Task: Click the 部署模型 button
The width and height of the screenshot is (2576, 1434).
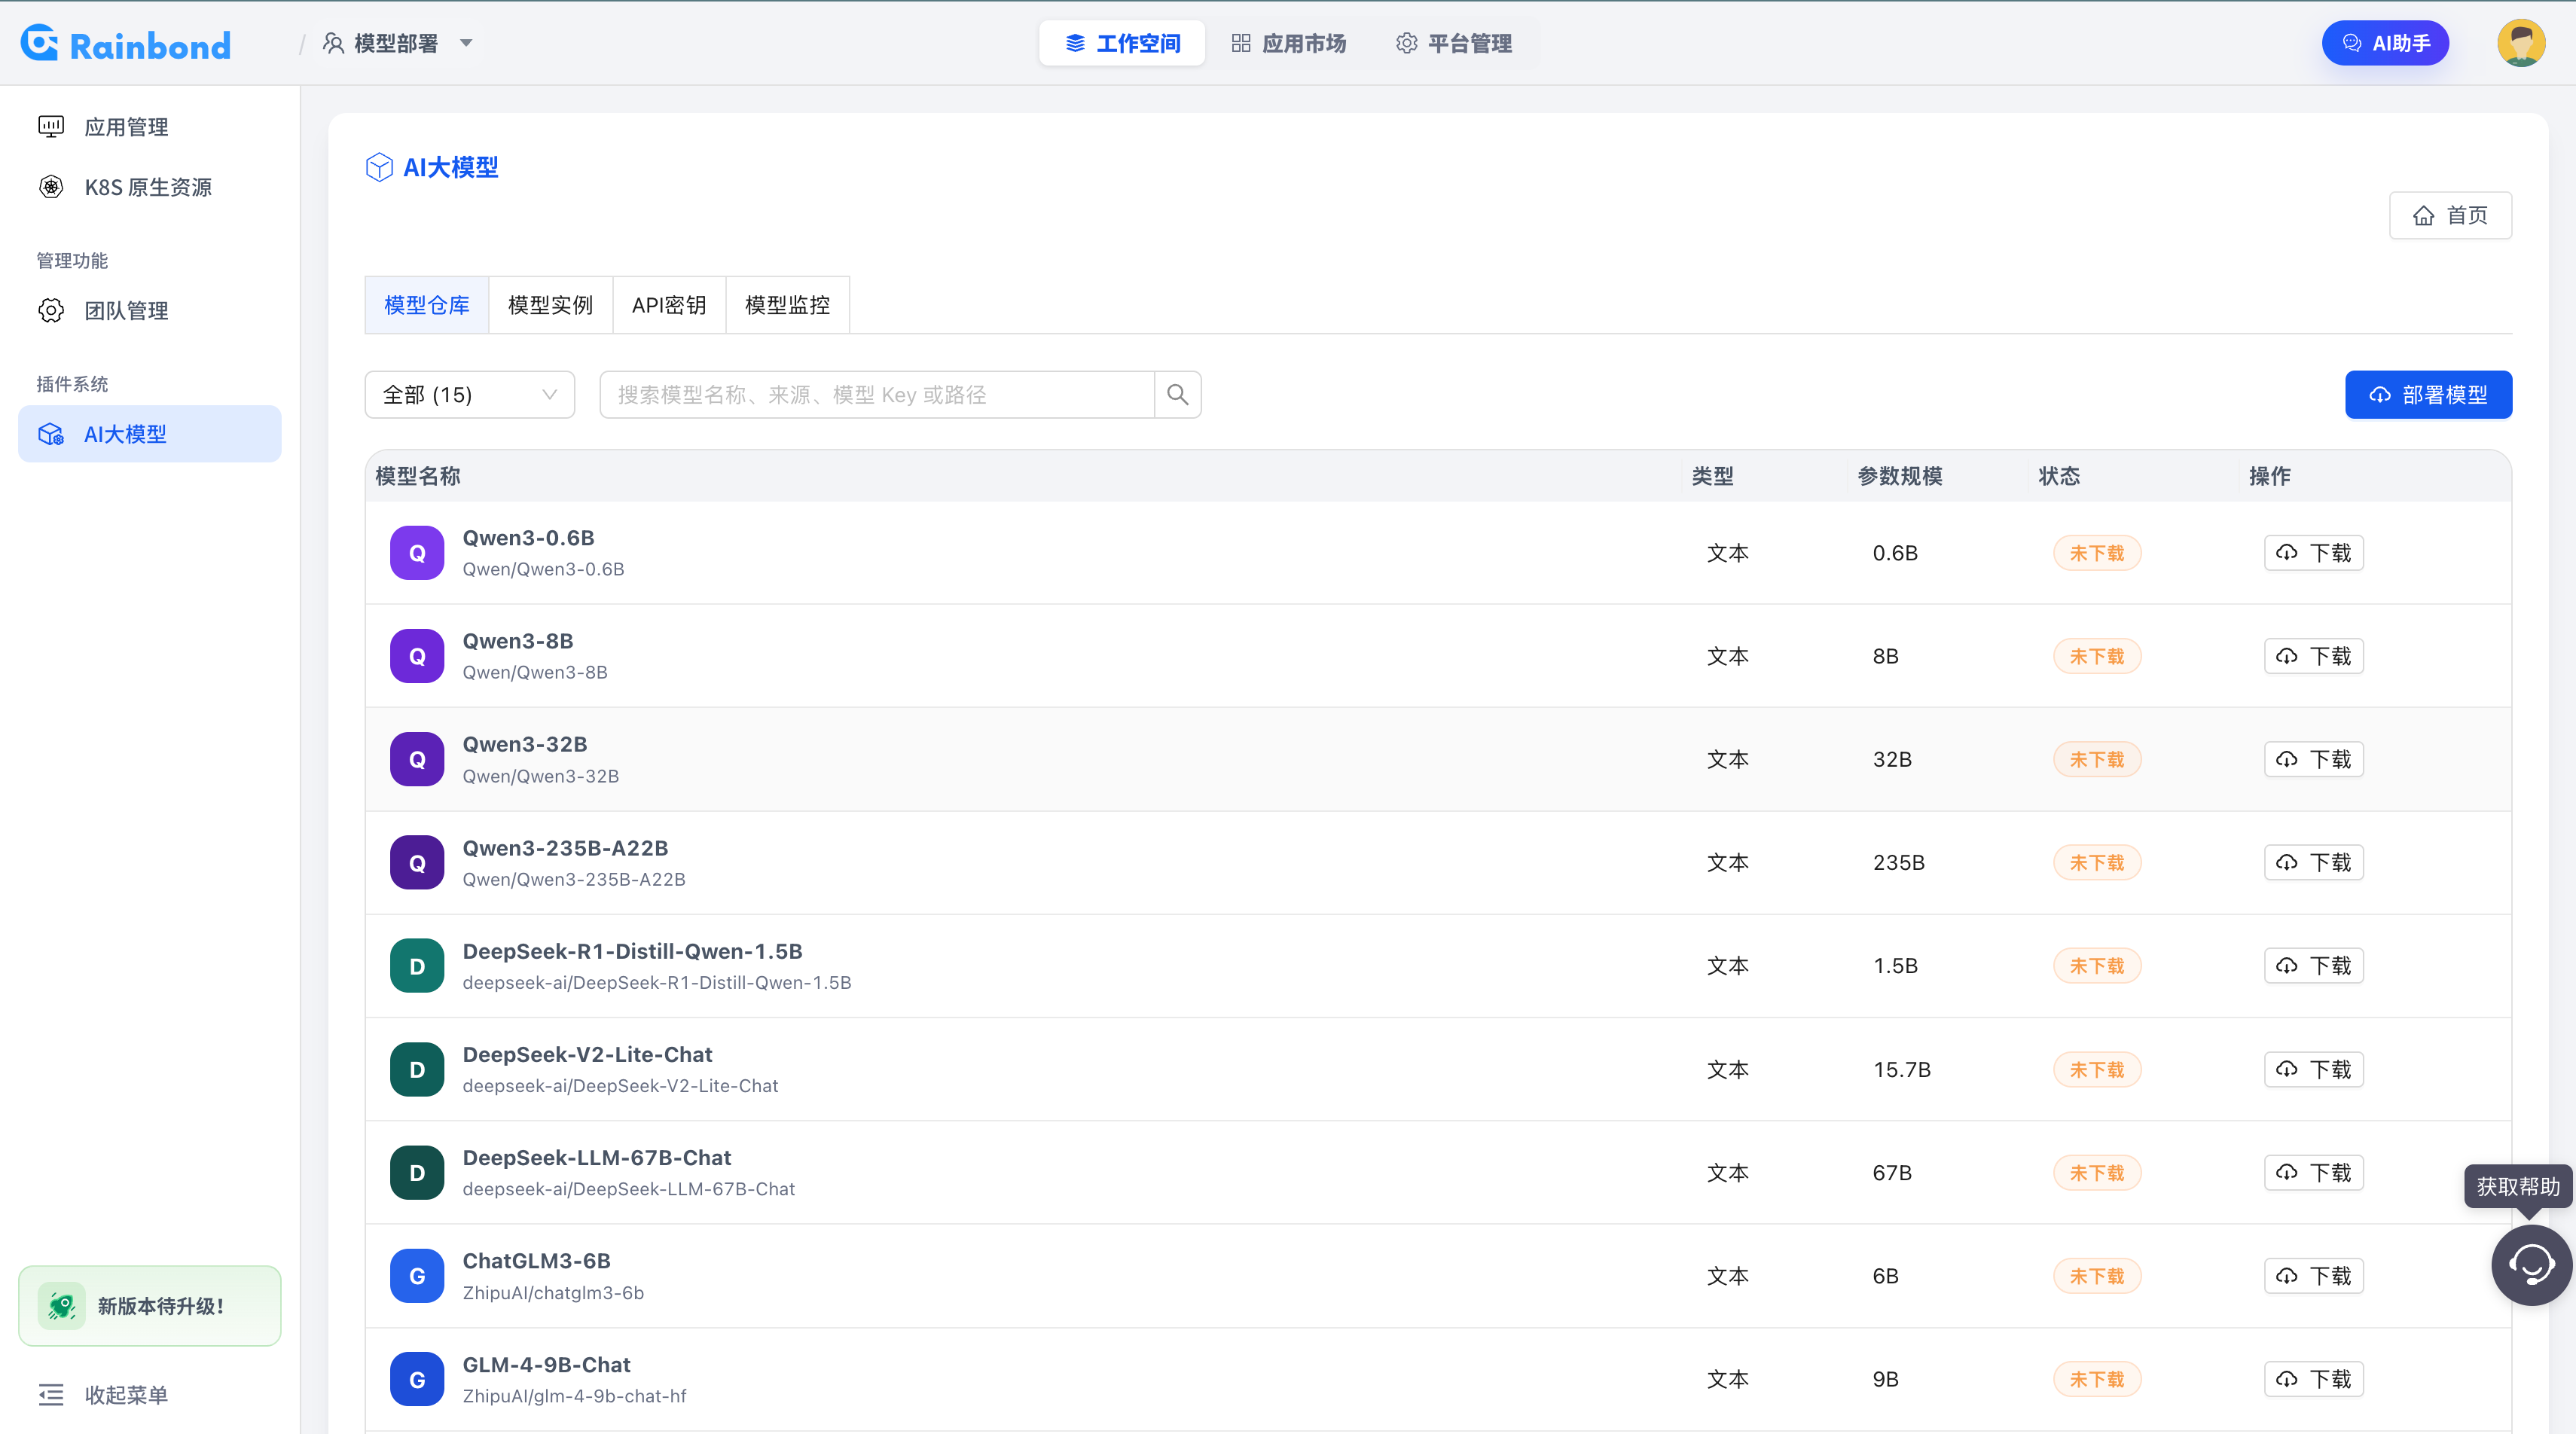Action: point(2428,395)
